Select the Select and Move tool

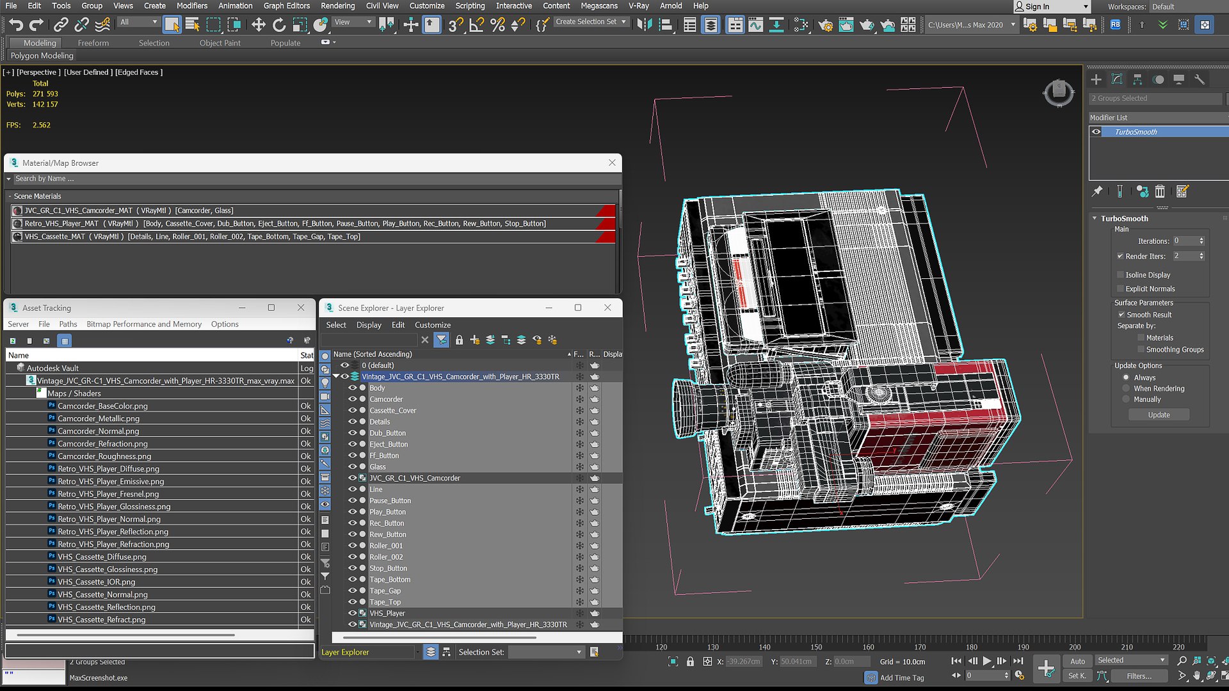[258, 25]
